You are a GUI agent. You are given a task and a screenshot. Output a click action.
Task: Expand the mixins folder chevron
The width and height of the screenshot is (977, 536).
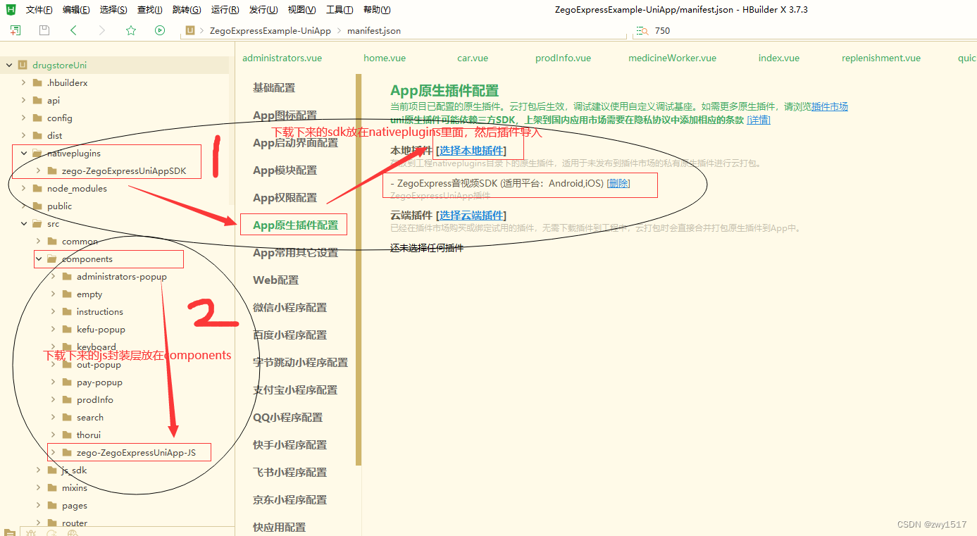pyautogui.click(x=39, y=488)
